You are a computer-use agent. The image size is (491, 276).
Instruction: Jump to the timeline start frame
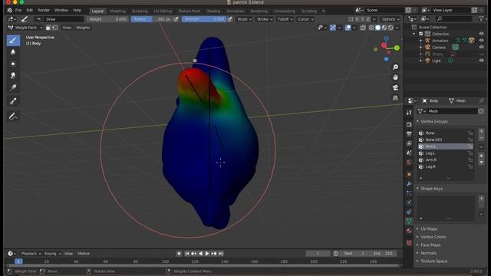click(x=187, y=254)
